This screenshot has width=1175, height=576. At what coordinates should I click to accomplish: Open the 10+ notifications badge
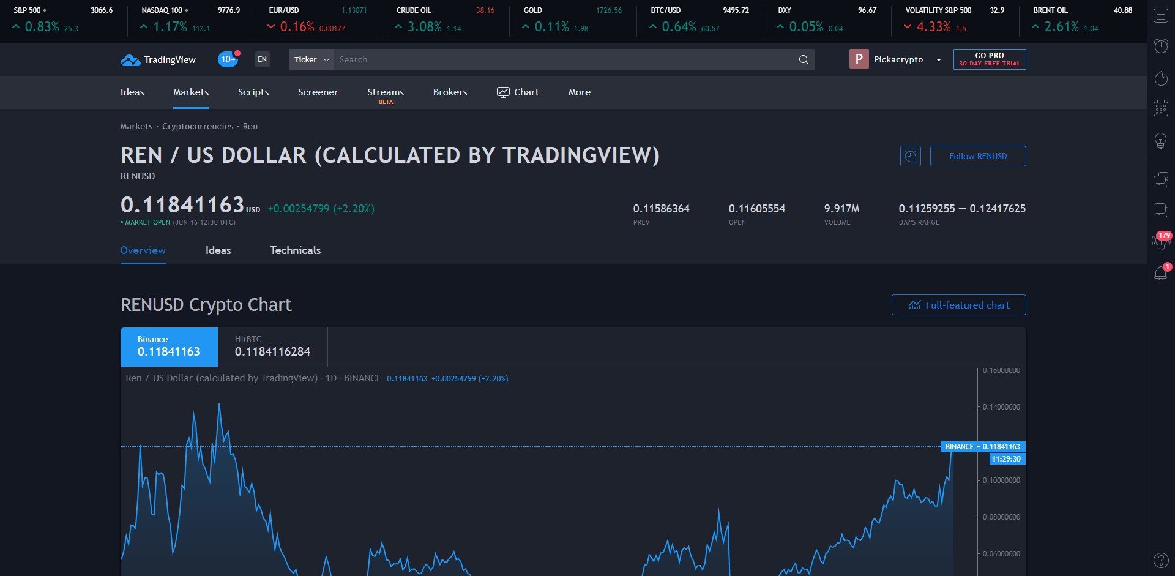pyautogui.click(x=228, y=59)
